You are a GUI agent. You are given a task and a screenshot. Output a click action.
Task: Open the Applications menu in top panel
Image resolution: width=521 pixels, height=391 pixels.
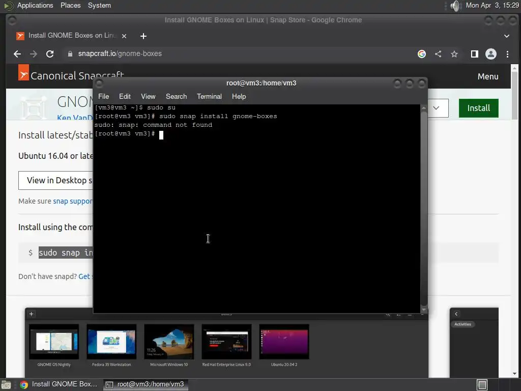point(35,5)
